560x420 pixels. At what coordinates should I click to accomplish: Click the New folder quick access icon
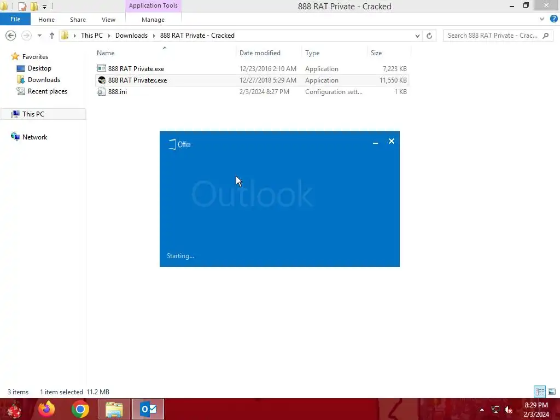pyautogui.click(x=34, y=6)
